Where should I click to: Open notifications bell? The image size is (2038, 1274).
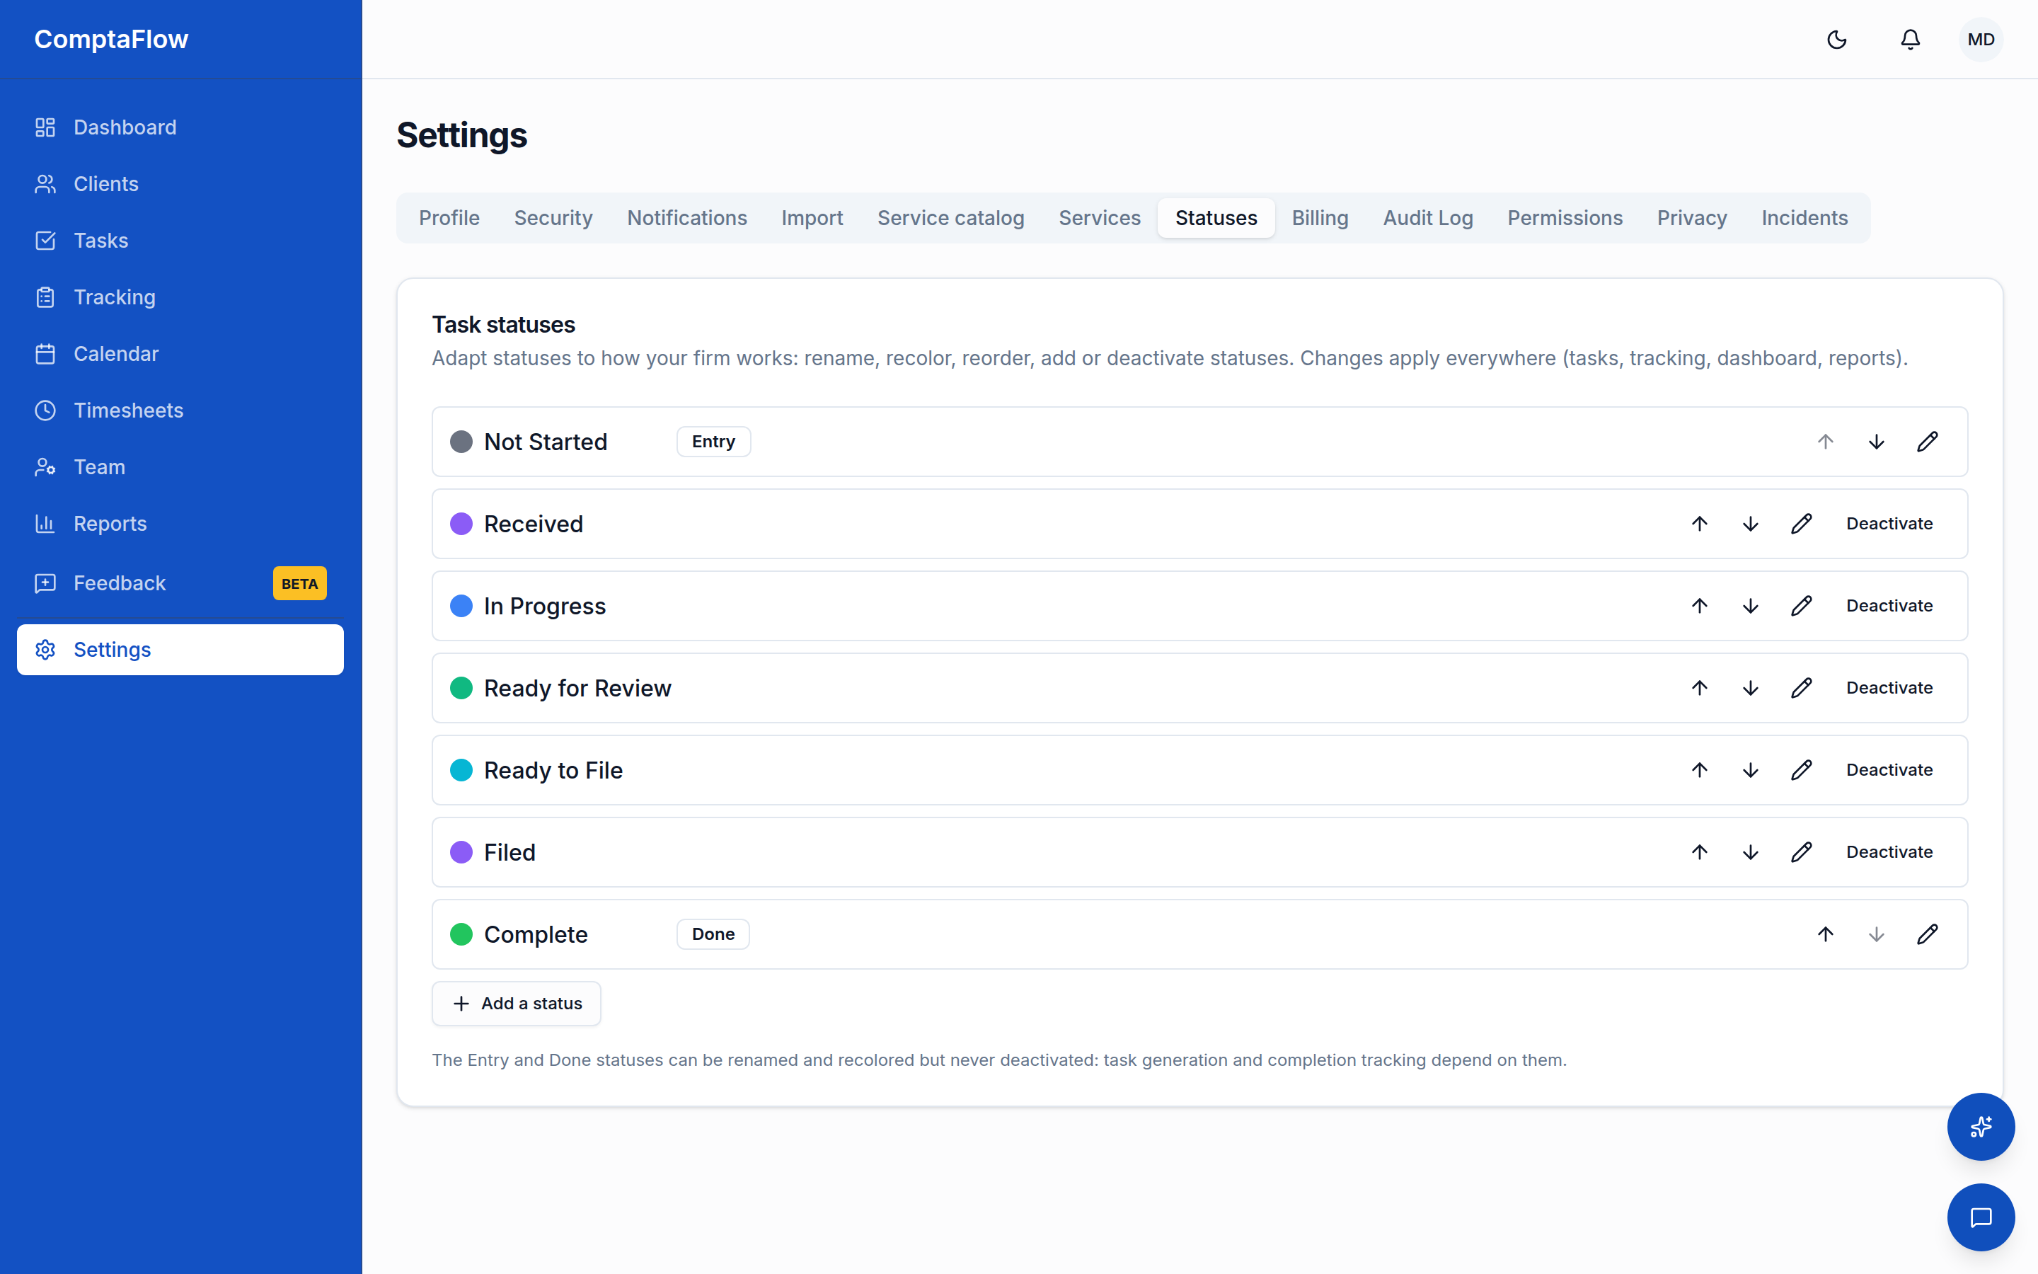(x=1910, y=40)
